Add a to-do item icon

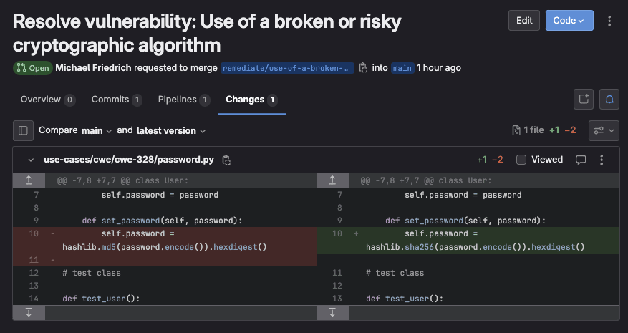click(584, 99)
